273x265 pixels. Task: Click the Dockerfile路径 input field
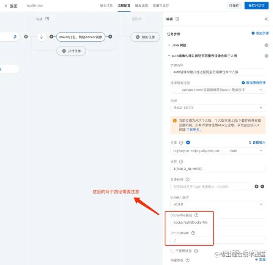[x=218, y=222]
